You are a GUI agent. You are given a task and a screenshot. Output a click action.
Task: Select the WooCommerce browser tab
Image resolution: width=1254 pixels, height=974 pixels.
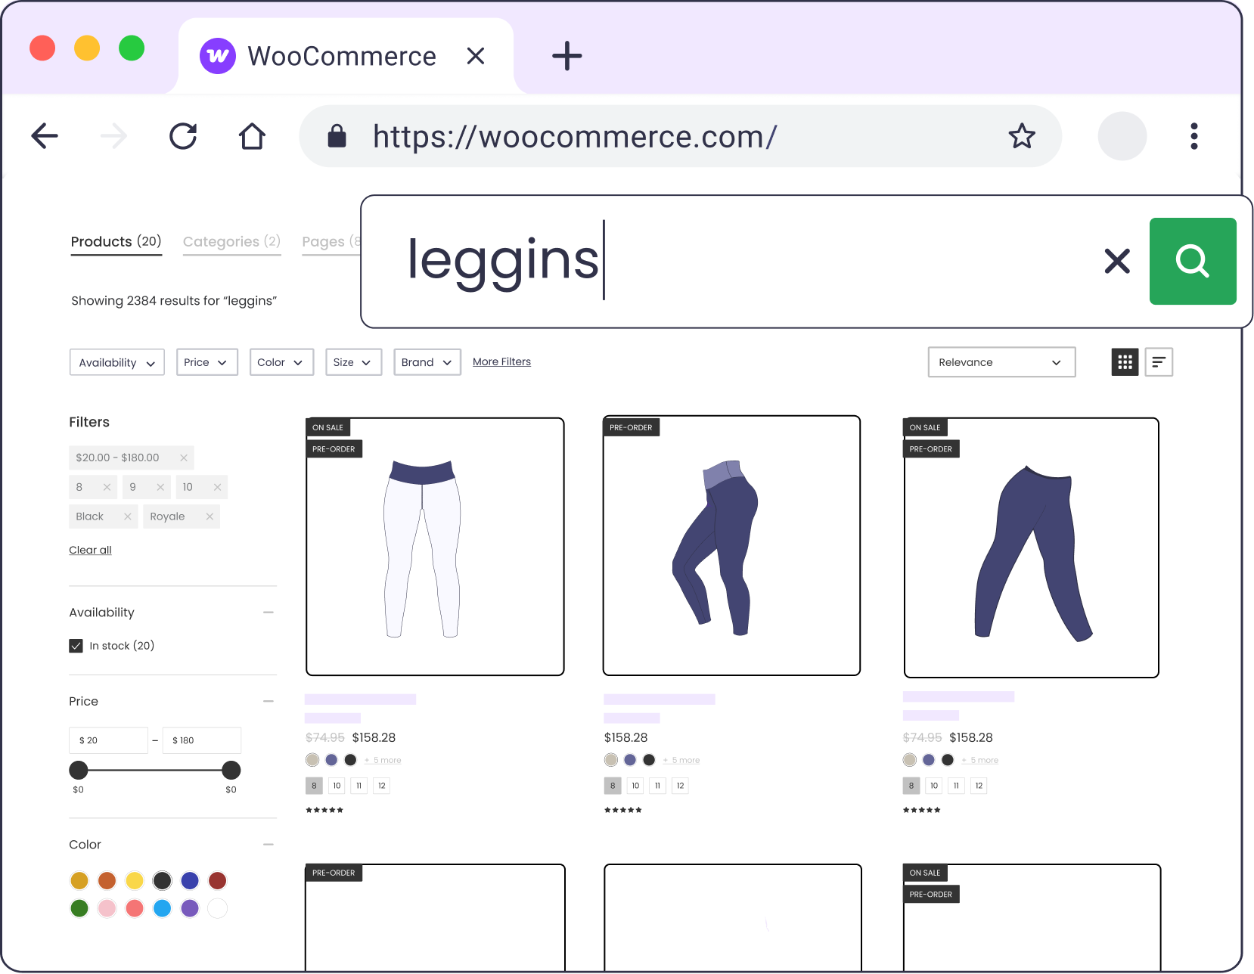pyautogui.click(x=346, y=56)
